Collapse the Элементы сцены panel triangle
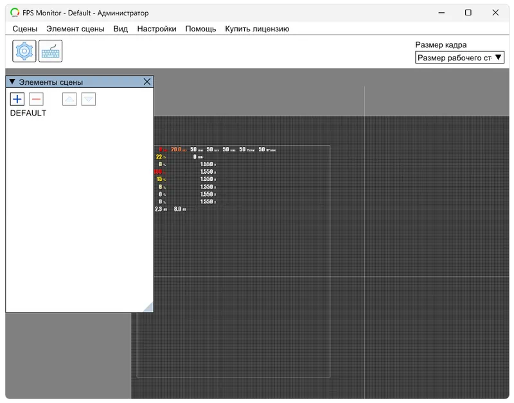This screenshot has width=514, height=403. tap(12, 81)
